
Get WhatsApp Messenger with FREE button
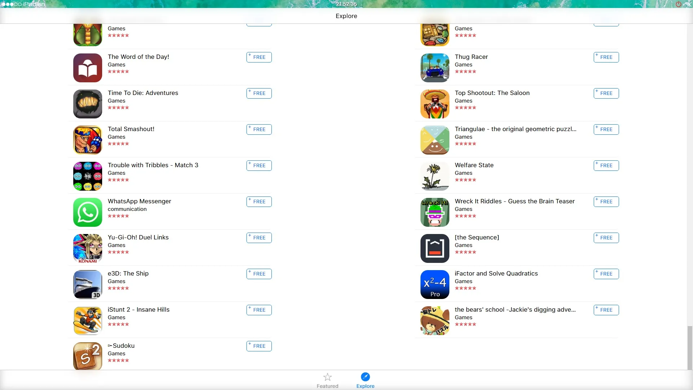(x=259, y=201)
